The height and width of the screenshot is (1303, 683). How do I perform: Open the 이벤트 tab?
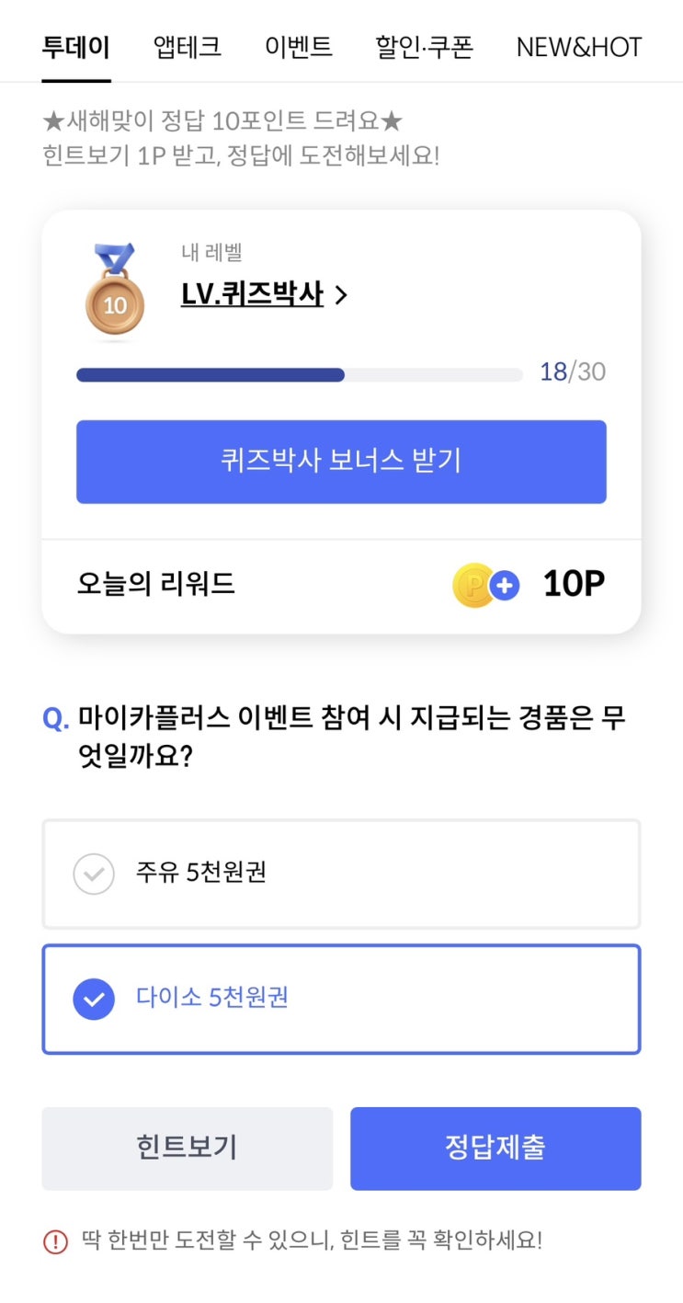pos(299,47)
